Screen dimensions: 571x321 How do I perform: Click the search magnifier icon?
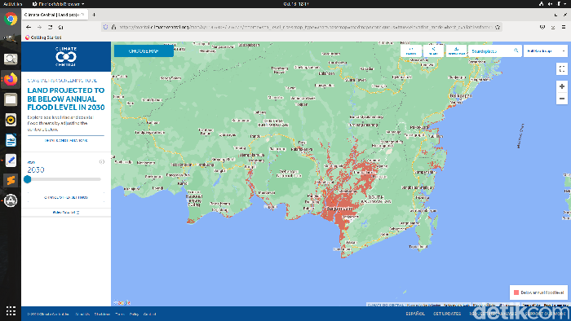(516, 51)
